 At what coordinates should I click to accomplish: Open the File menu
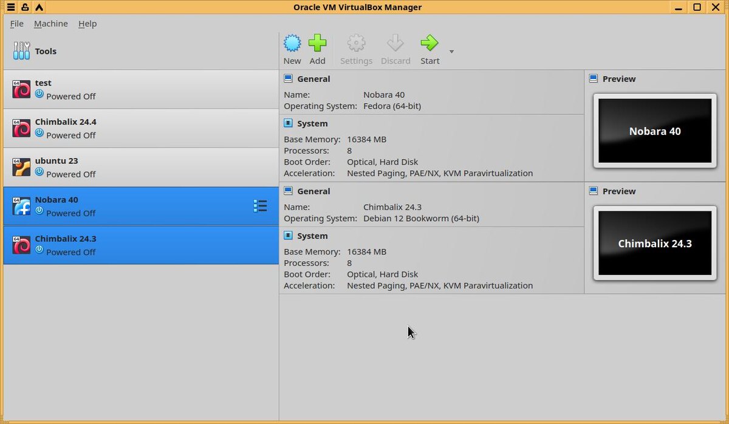tap(17, 24)
